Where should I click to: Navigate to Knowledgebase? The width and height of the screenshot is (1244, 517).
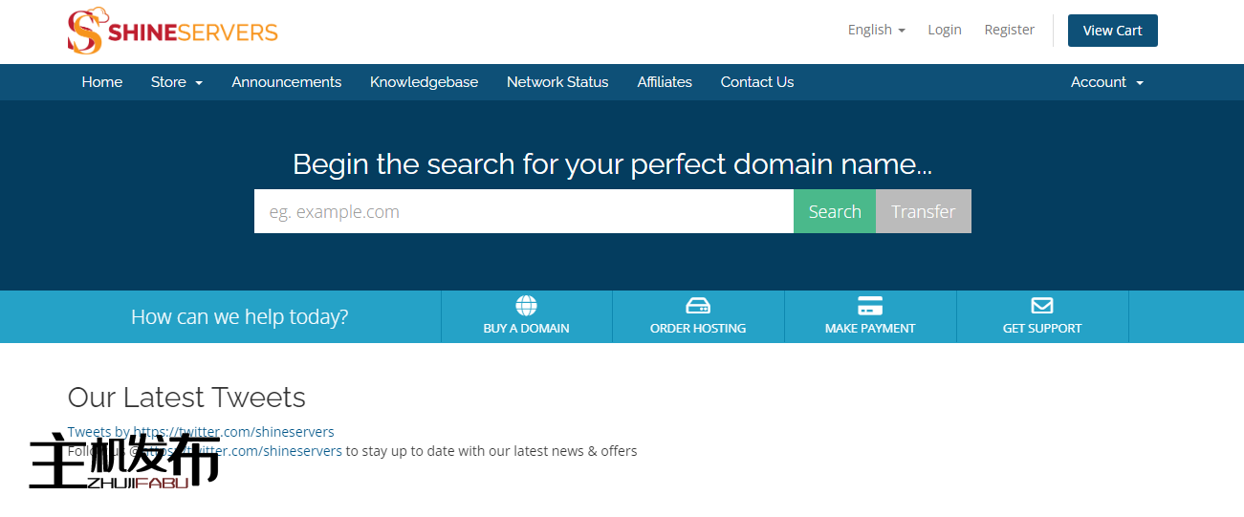424,82
